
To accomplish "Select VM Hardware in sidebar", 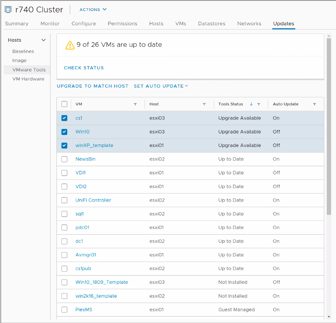I will [28, 79].
